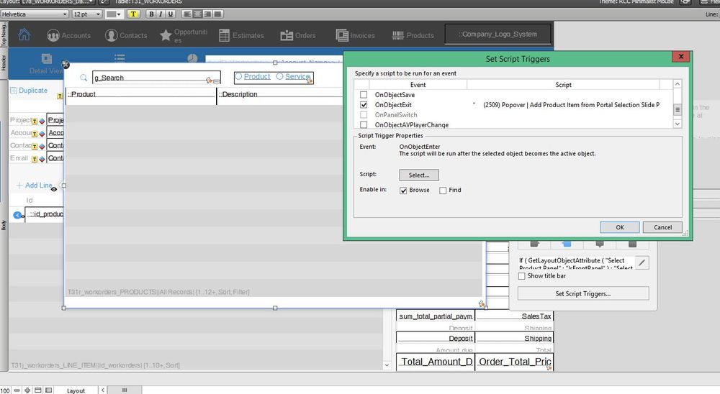
Task: Click the Top Navig part label tab
Action: [4, 34]
